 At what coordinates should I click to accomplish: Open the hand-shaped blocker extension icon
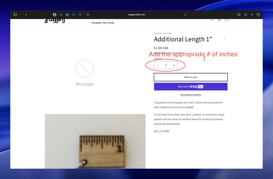(x=55, y=15)
